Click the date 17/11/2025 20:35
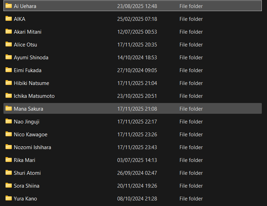The image size is (267, 206). click(x=137, y=45)
